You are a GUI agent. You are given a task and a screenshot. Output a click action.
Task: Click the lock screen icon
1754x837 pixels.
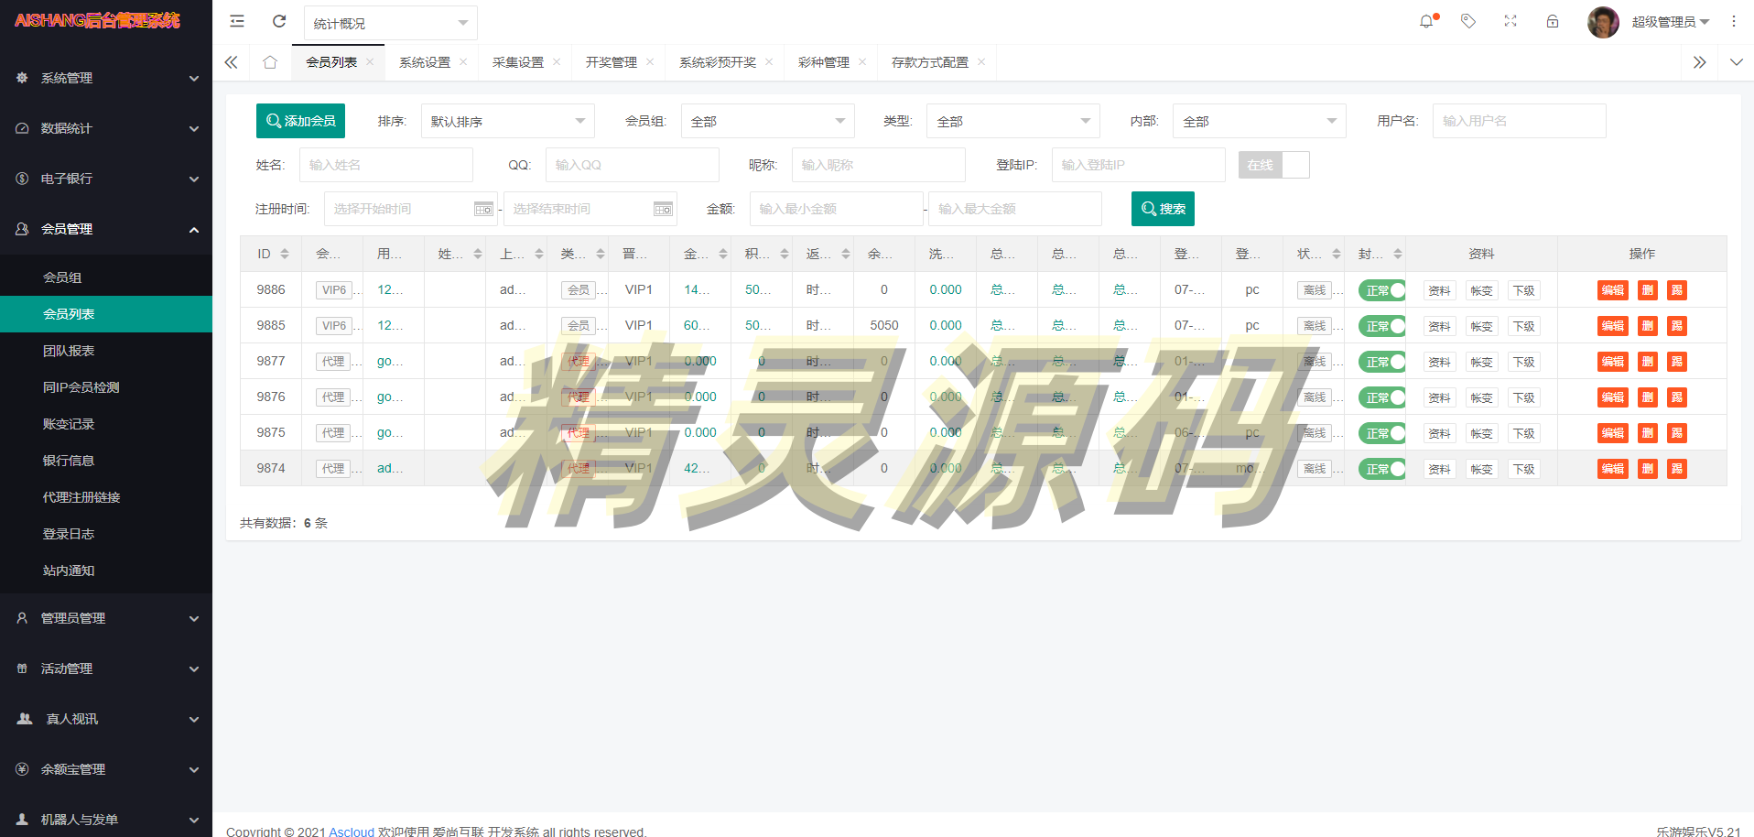(x=1553, y=21)
